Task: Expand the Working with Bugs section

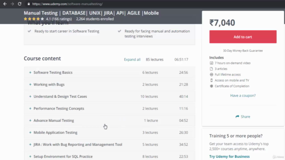Action: pyautogui.click(x=110, y=84)
